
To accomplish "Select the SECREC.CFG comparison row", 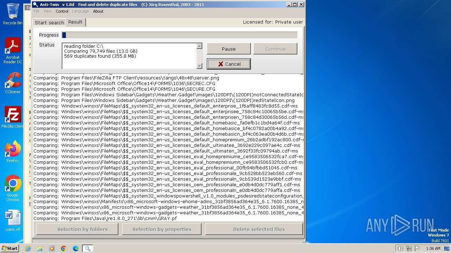I will [x=168, y=84].
